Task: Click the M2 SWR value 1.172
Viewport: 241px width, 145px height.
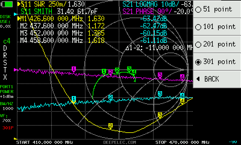Action: coord(96,26)
